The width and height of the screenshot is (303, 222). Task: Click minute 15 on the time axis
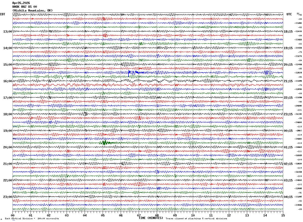(x=283, y=215)
